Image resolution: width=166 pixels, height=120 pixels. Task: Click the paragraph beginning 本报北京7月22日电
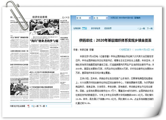[x=114, y=65]
